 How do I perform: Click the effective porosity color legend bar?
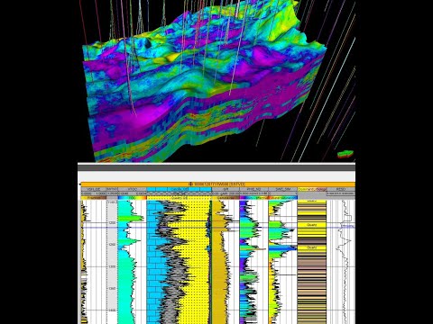click(253, 198)
